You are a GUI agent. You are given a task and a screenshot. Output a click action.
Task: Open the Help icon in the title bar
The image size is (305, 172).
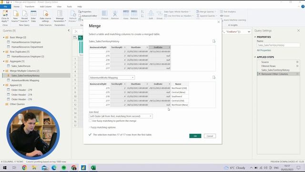303,6
